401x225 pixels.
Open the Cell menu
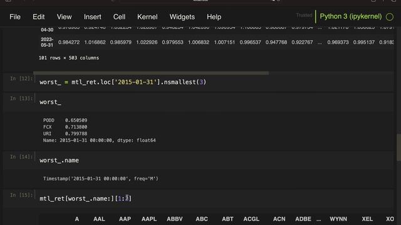(119, 17)
